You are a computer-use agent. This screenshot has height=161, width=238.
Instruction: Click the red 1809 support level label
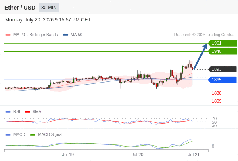point(217,101)
